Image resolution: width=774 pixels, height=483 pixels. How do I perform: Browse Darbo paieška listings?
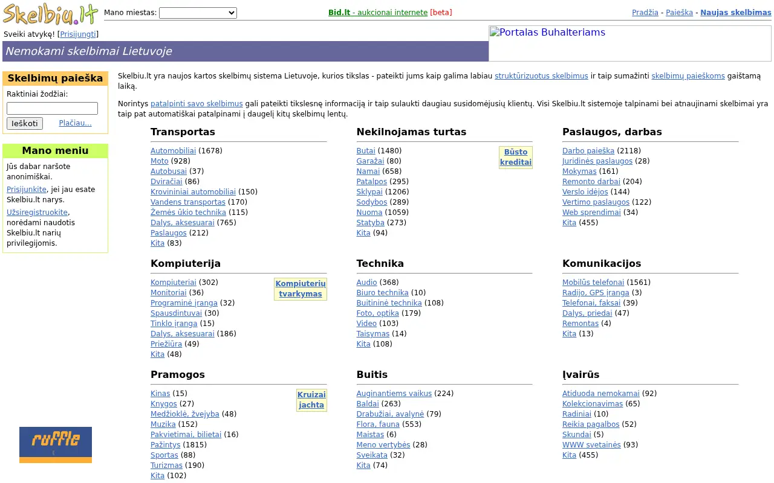pyautogui.click(x=588, y=151)
